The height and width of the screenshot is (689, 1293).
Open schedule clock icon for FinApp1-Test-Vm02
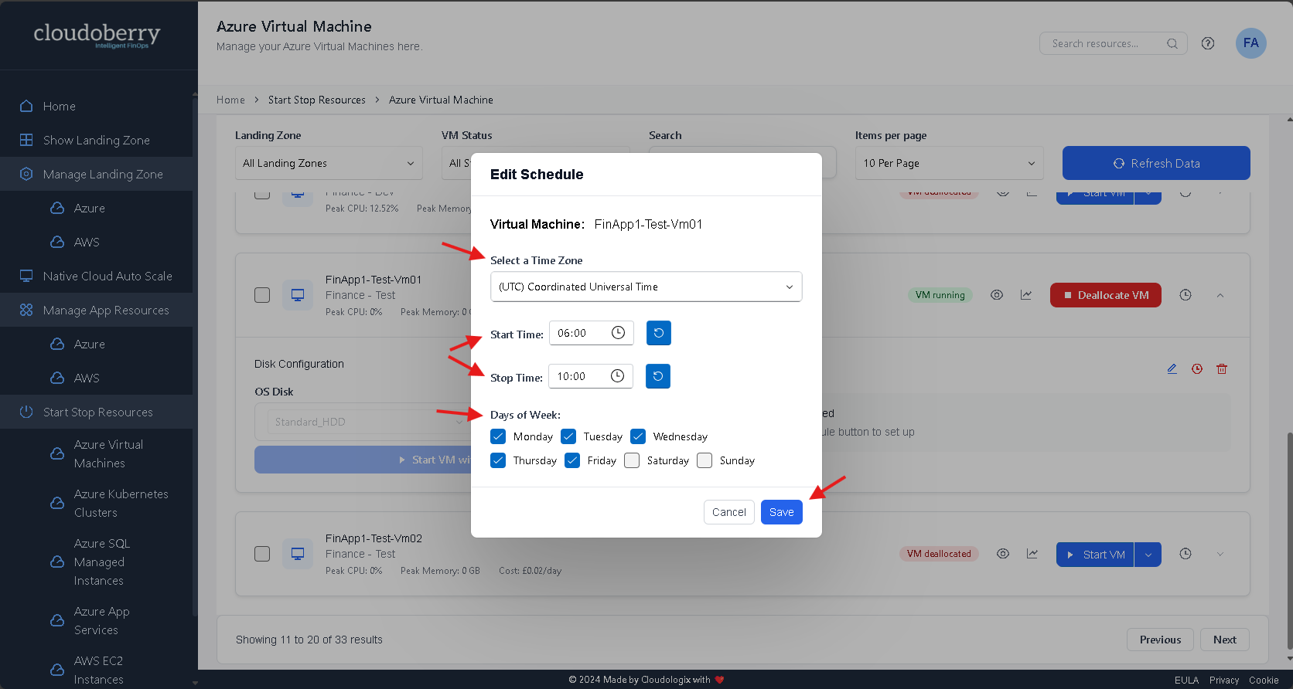(x=1186, y=554)
